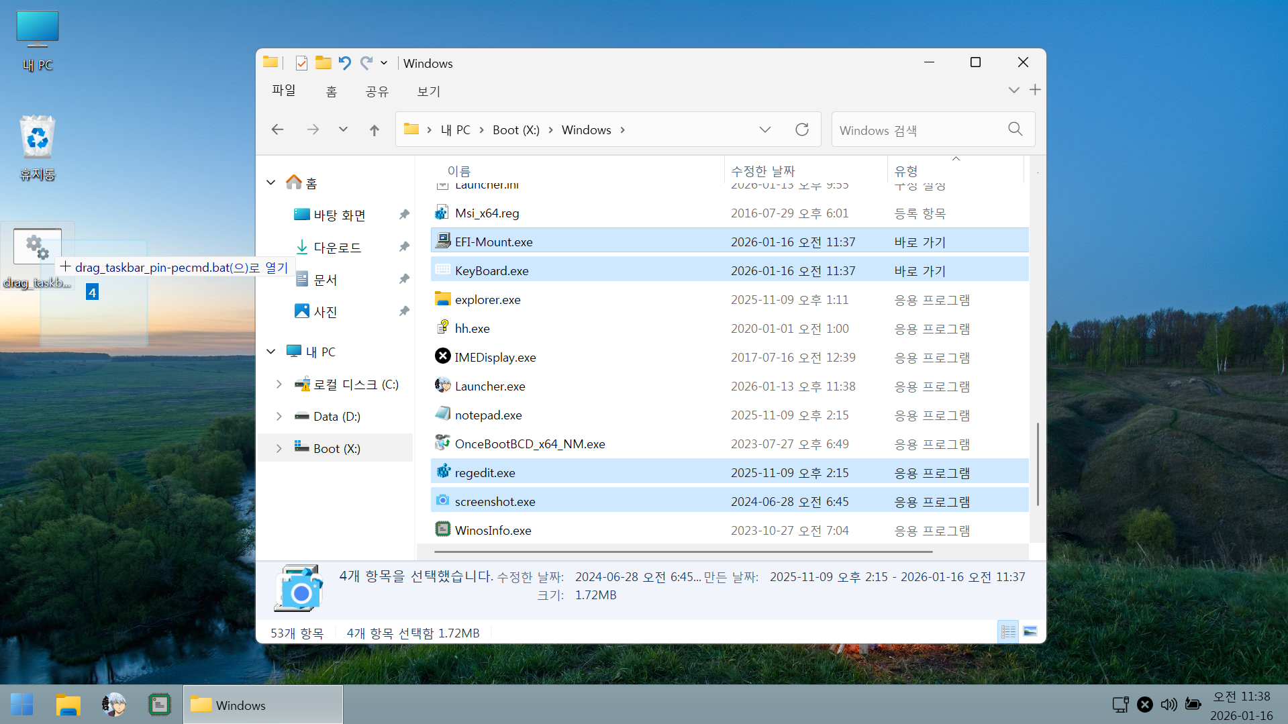Go up one folder level

coord(375,130)
